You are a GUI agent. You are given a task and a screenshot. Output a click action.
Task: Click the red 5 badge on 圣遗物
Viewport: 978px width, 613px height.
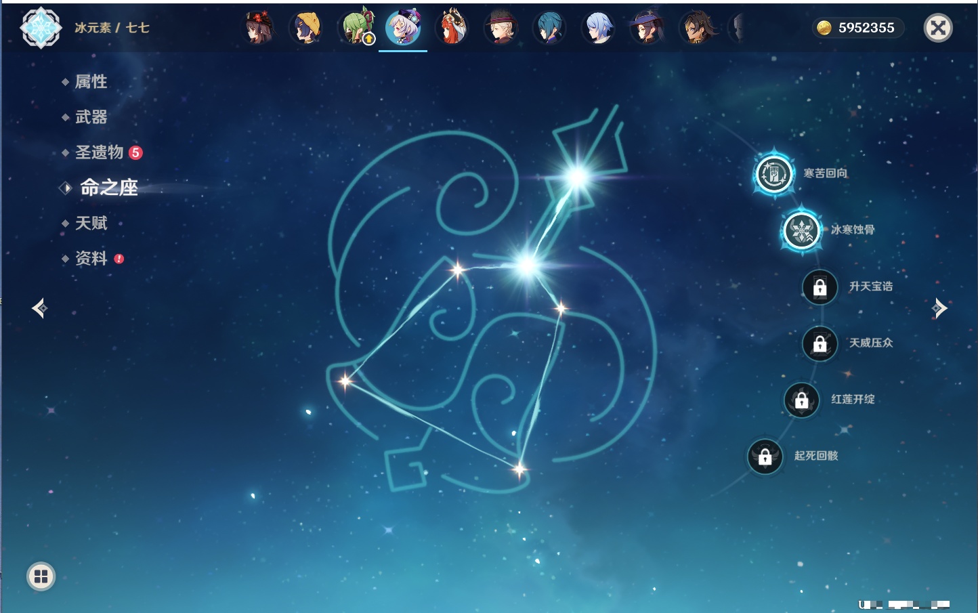[x=135, y=152]
